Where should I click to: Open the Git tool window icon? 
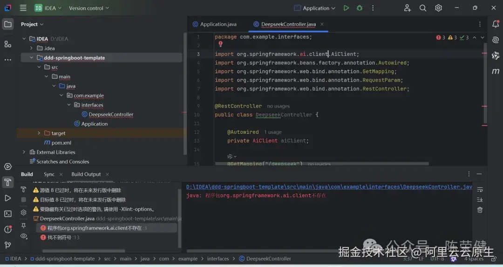(x=8, y=245)
